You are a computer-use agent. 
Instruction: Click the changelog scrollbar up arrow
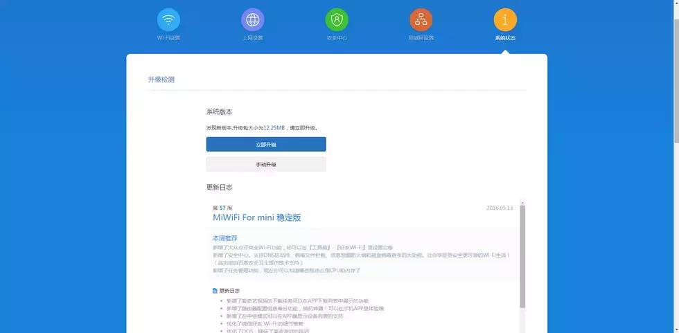pyautogui.click(x=522, y=203)
